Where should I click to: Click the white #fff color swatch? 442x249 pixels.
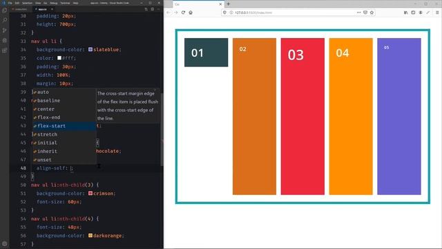59,58
